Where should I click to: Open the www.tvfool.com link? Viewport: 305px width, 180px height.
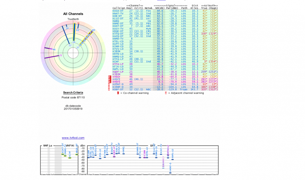(73, 137)
